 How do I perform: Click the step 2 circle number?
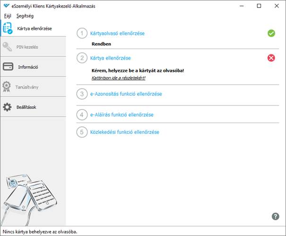(x=82, y=58)
